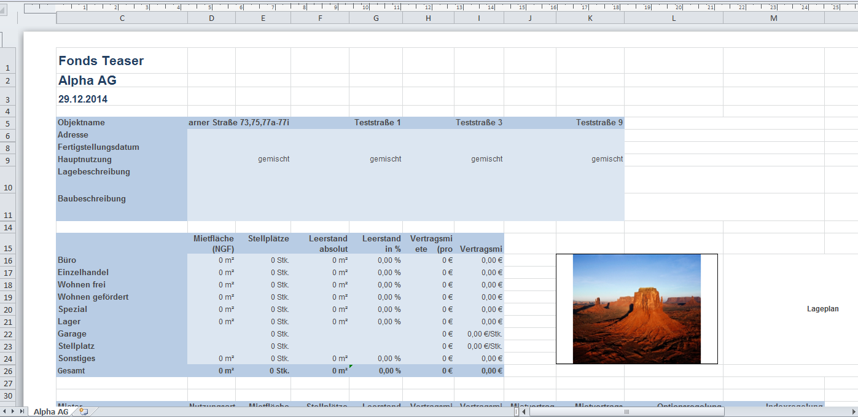
Task: Click the 'Fertigstellungsdatum' label cell
Action: 122,147
